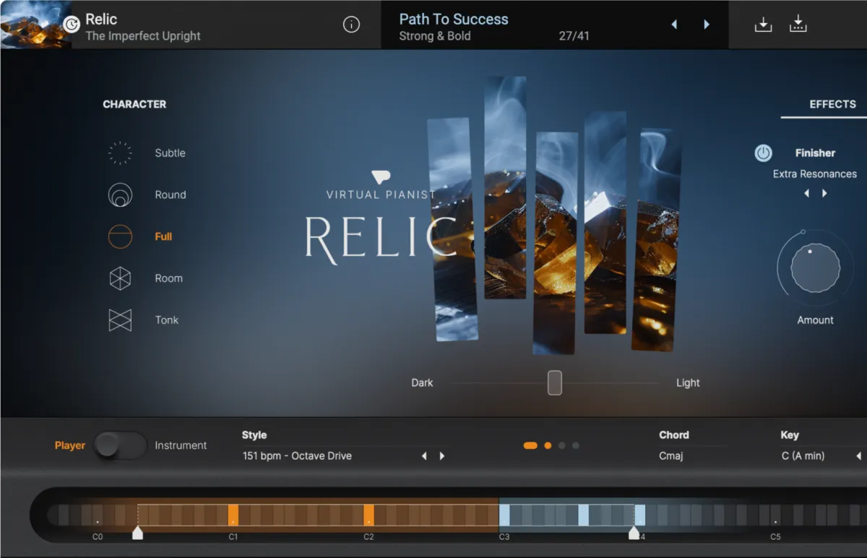Select the fourth gray dot page indicator

[576, 446]
